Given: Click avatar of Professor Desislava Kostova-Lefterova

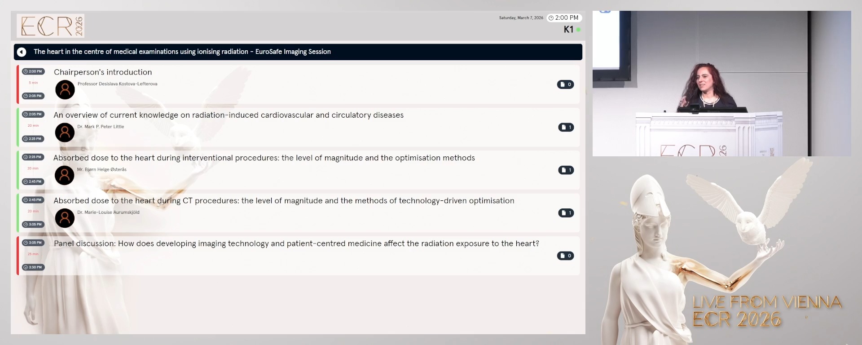Looking at the screenshot, I should click(65, 90).
